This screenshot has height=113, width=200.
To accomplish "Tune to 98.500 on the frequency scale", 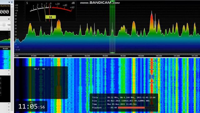I will tap(87, 56).
